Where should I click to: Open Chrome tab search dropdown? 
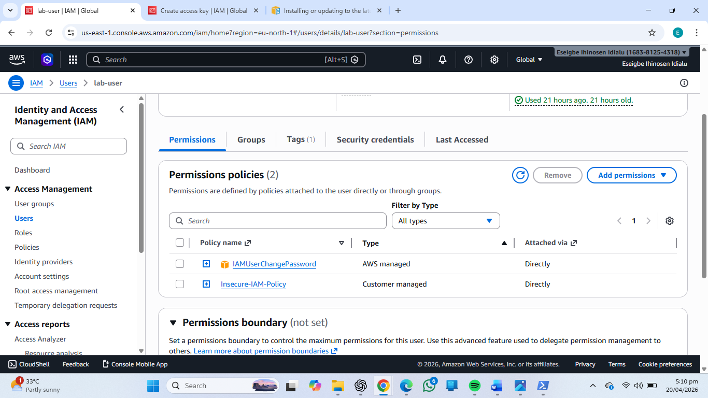(10, 10)
